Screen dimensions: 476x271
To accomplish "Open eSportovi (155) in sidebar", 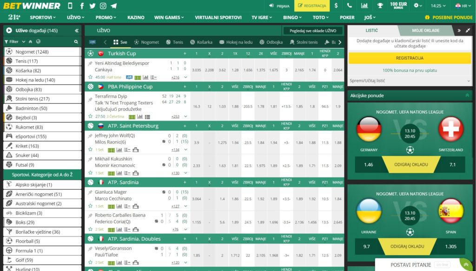I will tap(42, 136).
